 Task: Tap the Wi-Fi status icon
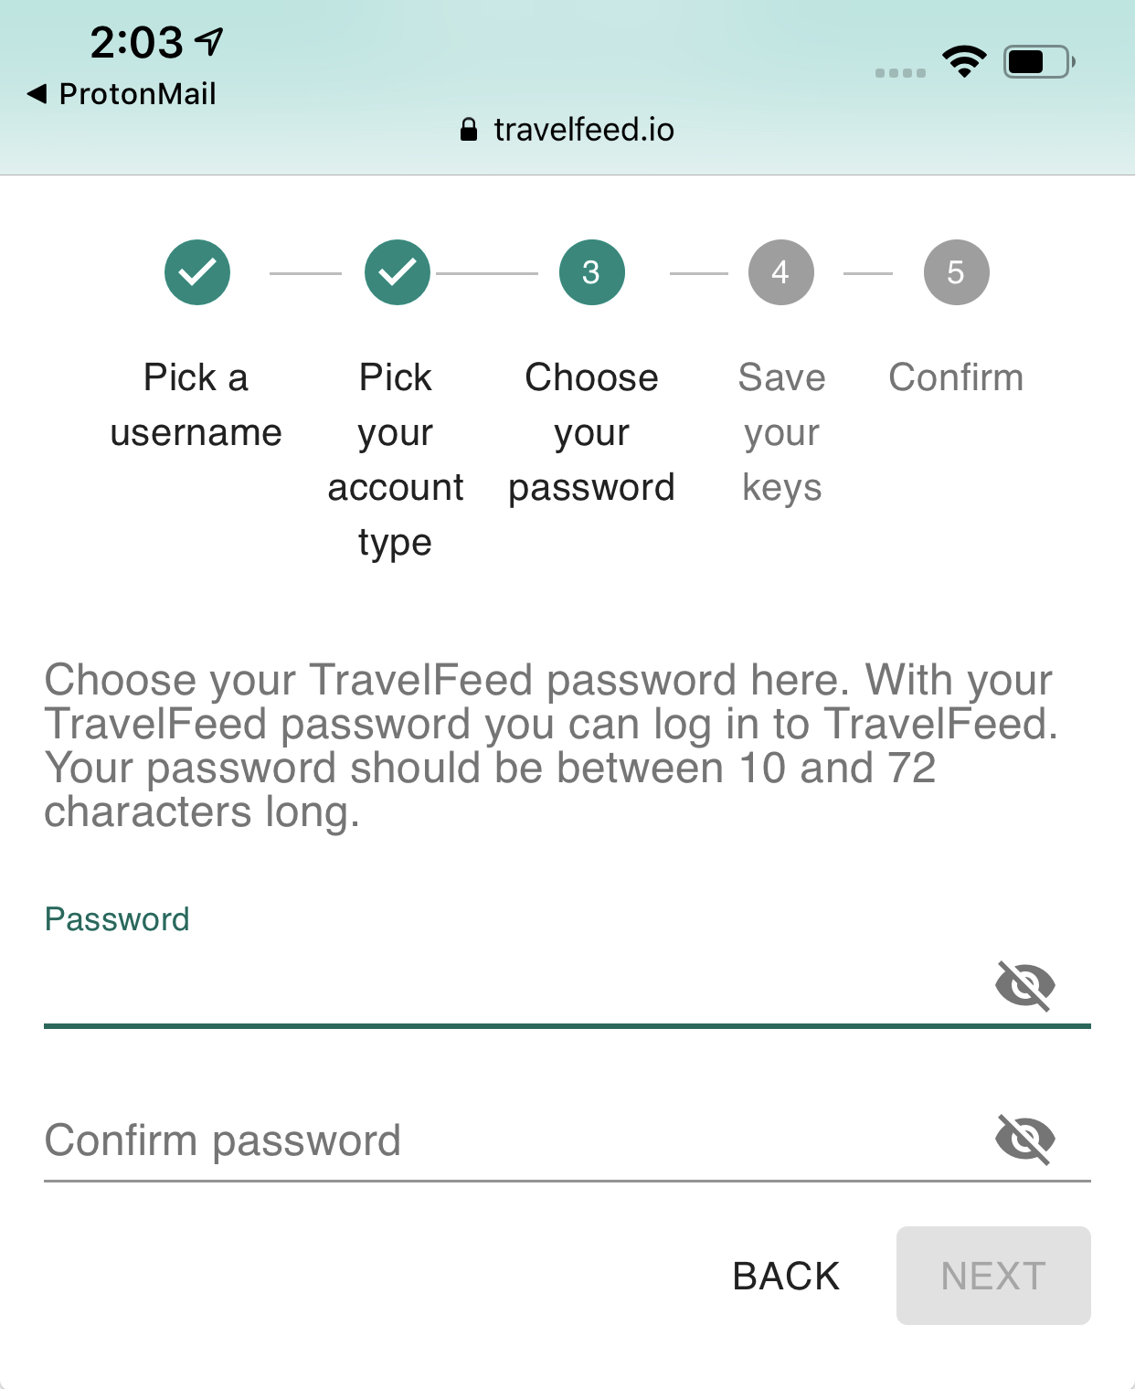point(964,62)
